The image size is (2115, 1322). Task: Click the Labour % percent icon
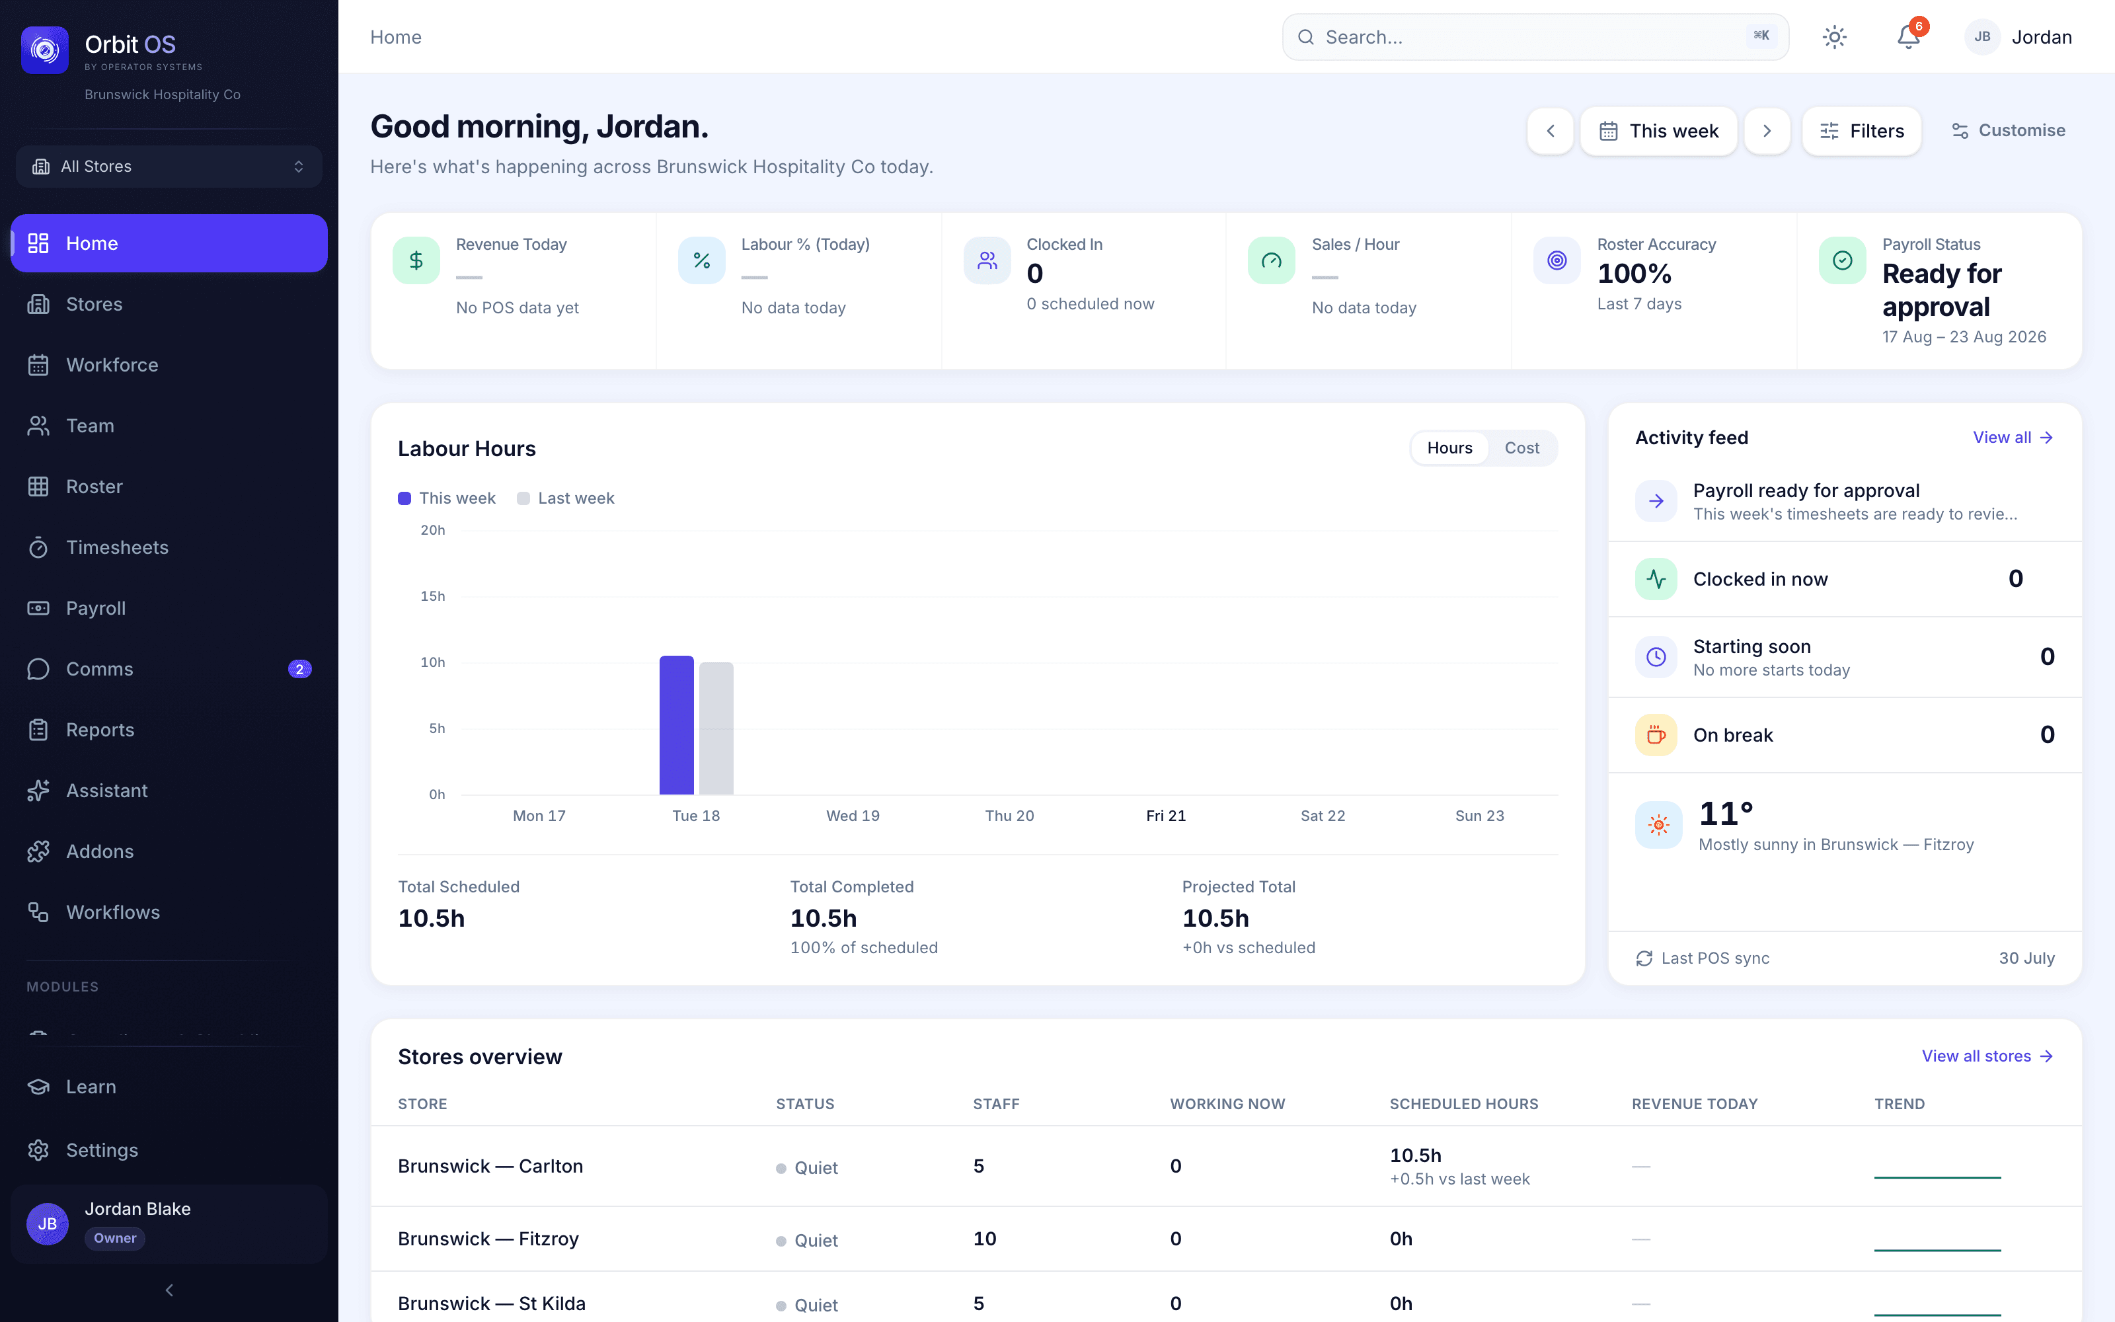(701, 260)
